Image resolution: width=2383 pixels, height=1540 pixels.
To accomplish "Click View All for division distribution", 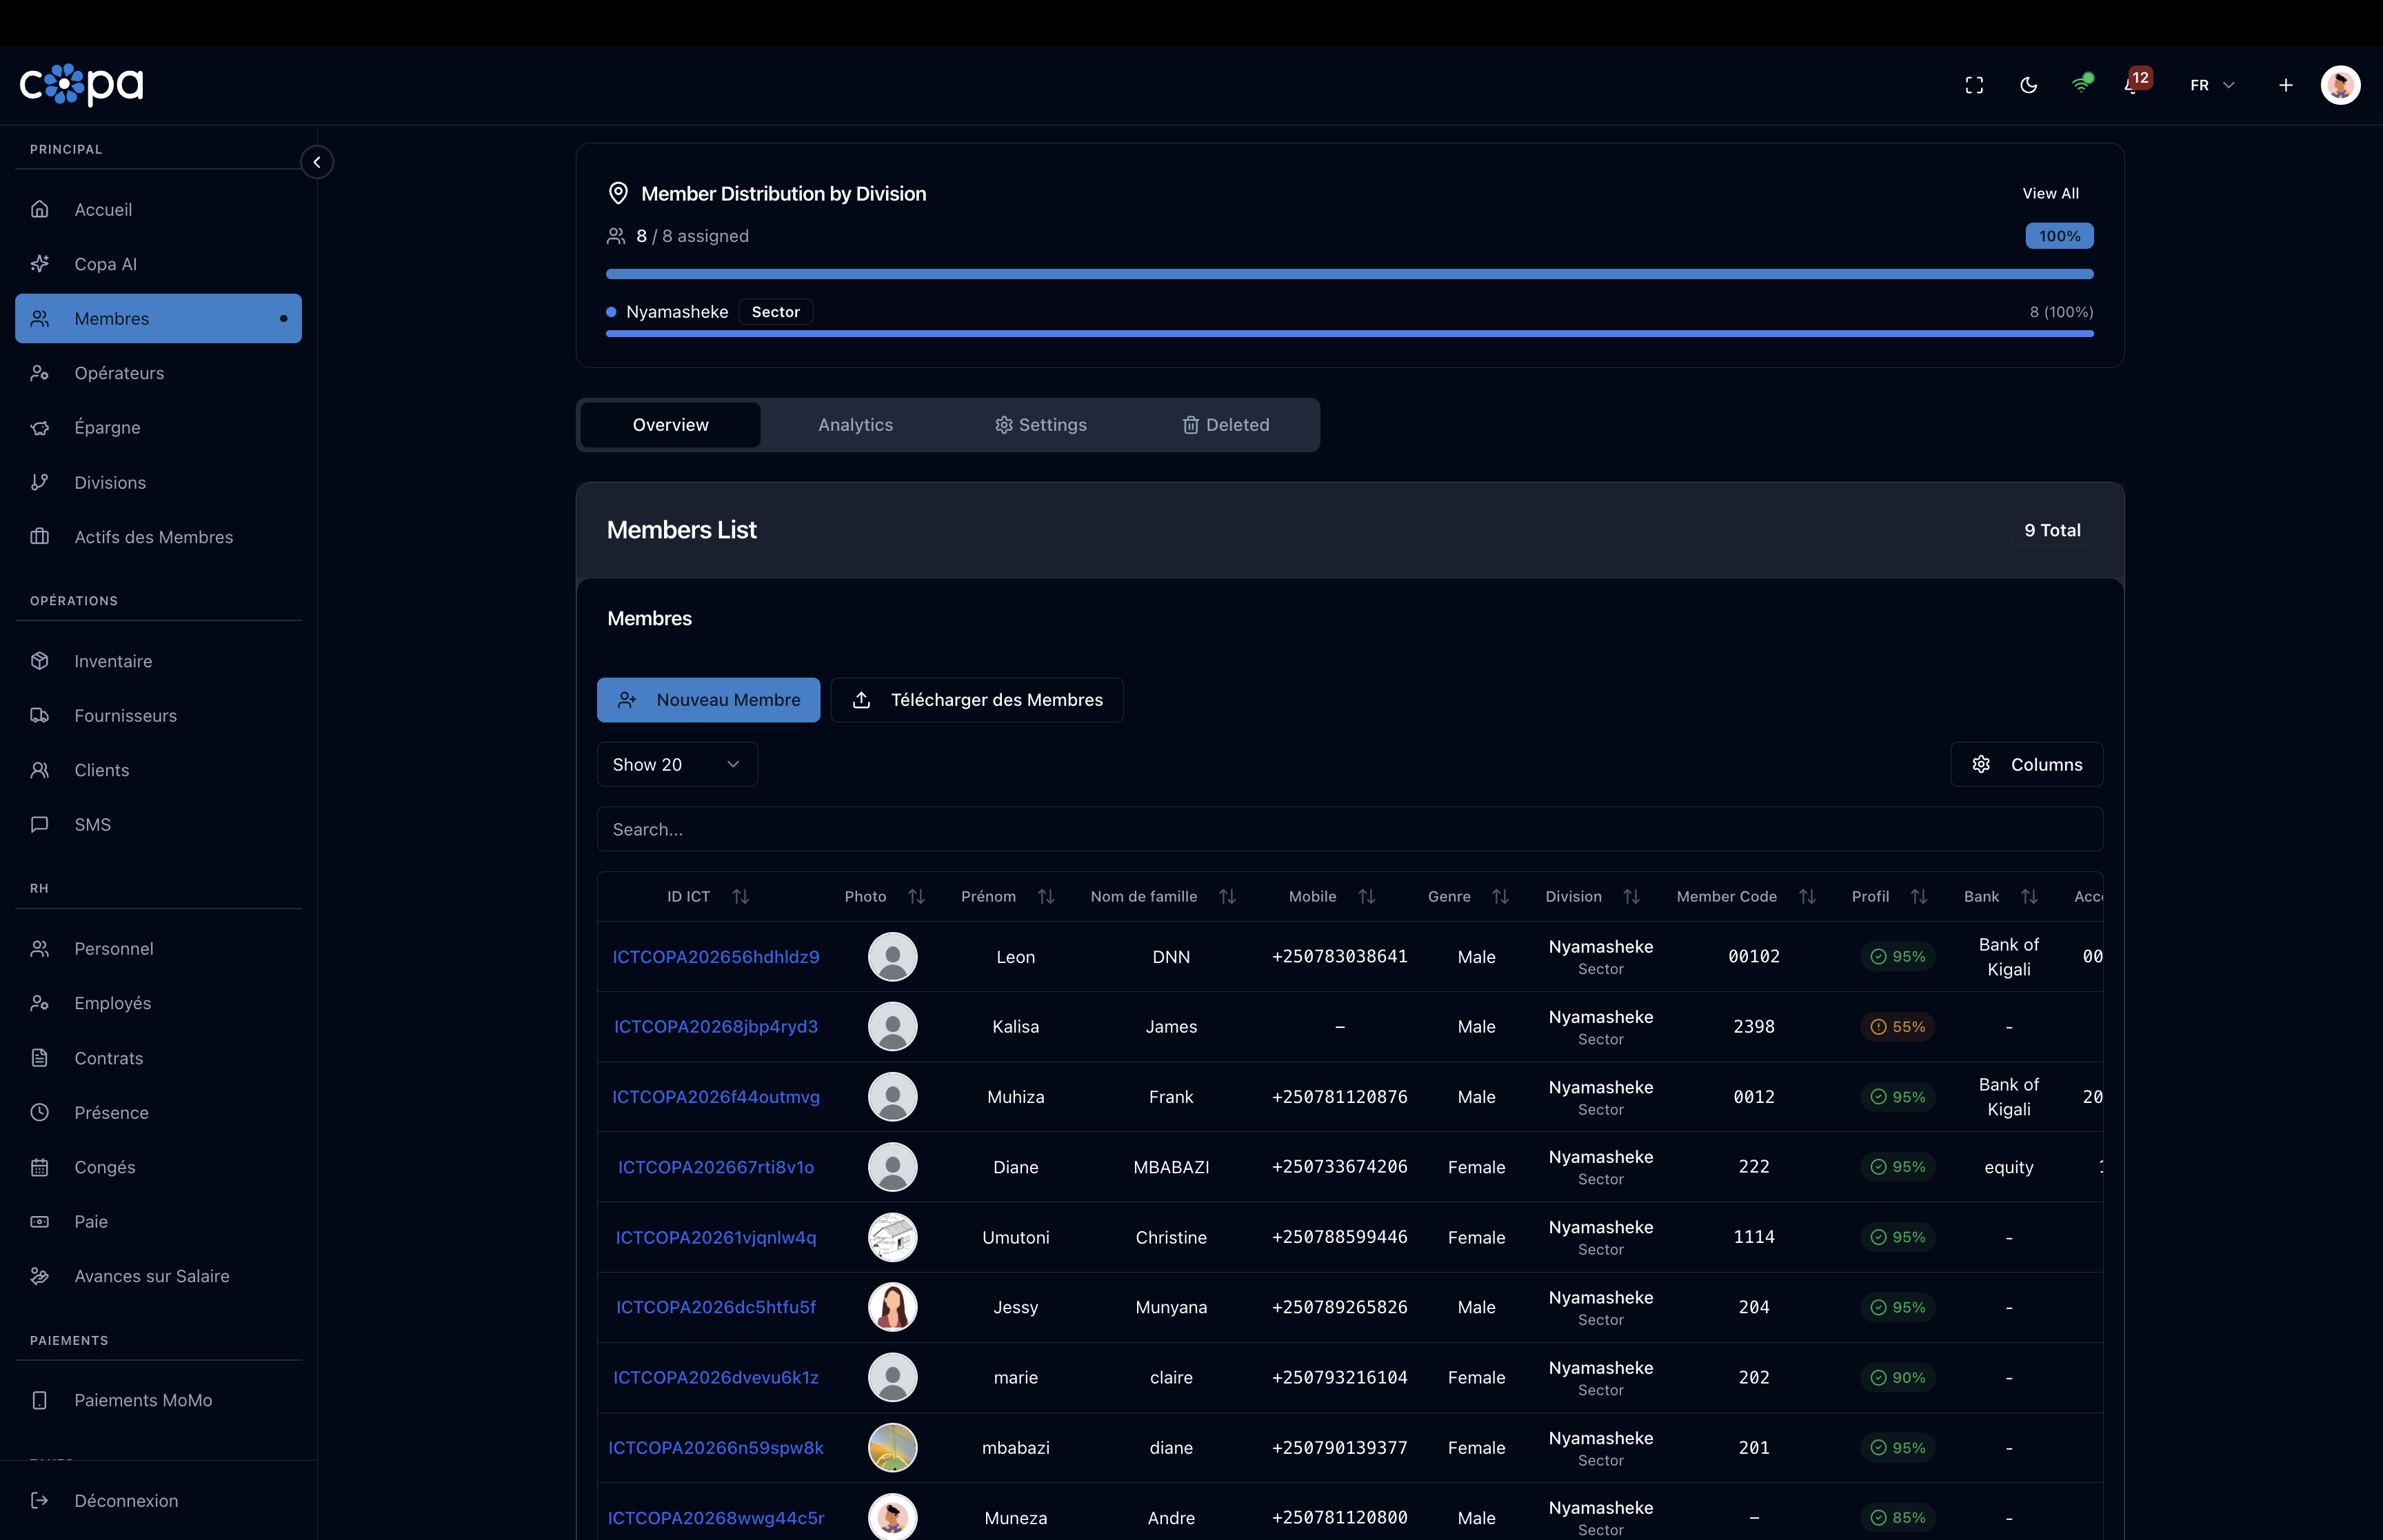I will coord(2049,193).
